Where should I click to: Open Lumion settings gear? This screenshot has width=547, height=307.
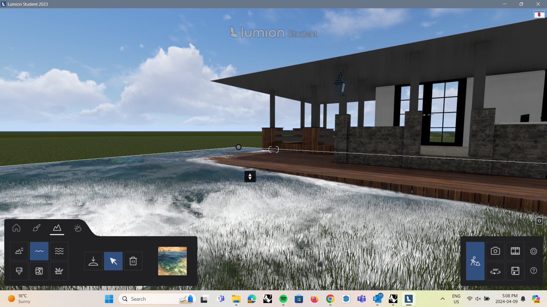[x=534, y=251]
